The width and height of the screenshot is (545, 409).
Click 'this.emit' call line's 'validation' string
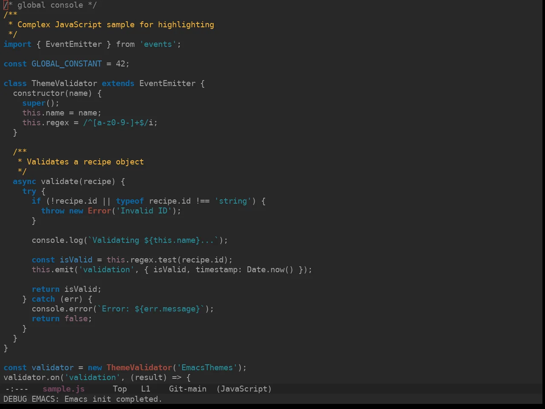click(x=106, y=270)
